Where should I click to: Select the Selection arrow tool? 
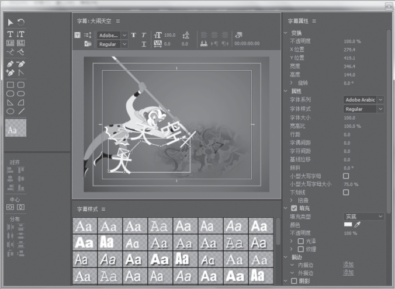pyautogui.click(x=11, y=22)
